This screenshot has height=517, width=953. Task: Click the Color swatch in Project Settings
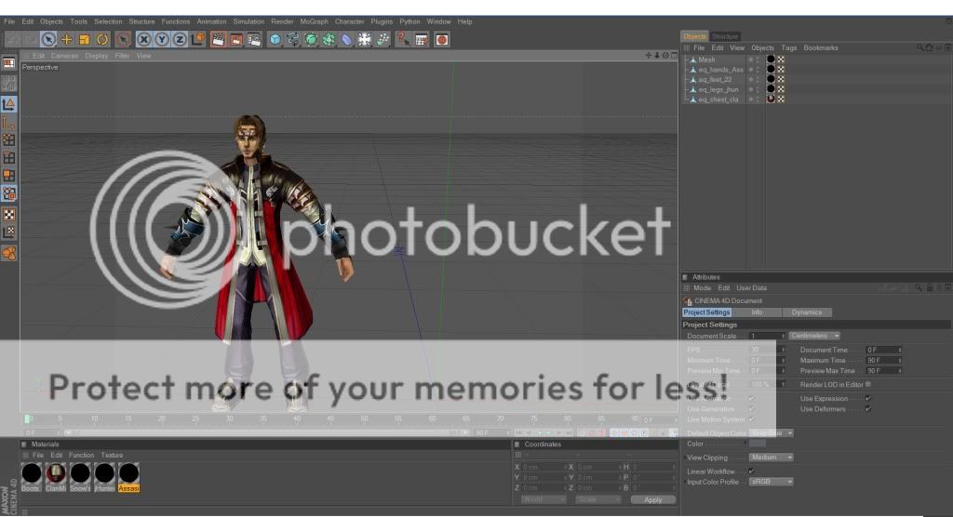(x=758, y=444)
